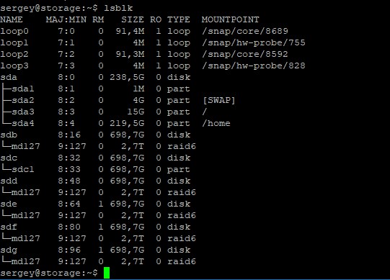Click the 15G size of sda3
Viewport: 390px width, 280px height.
coord(136,112)
